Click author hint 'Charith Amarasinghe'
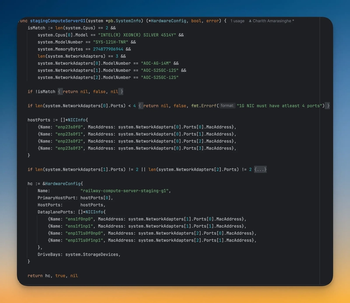The height and width of the screenshot is (303, 350). (272, 21)
